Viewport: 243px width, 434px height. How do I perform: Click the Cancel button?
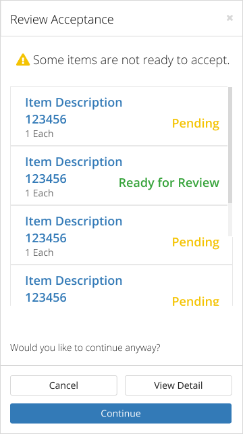63,385
